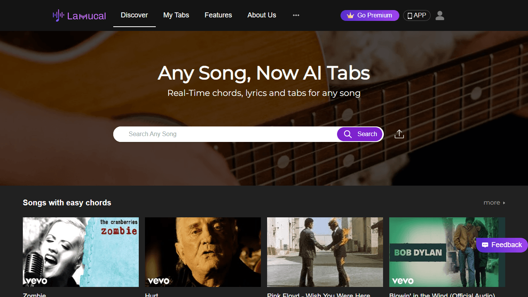
Task: Click the Blowin' in the Wind title link
Action: pyautogui.click(x=442, y=295)
